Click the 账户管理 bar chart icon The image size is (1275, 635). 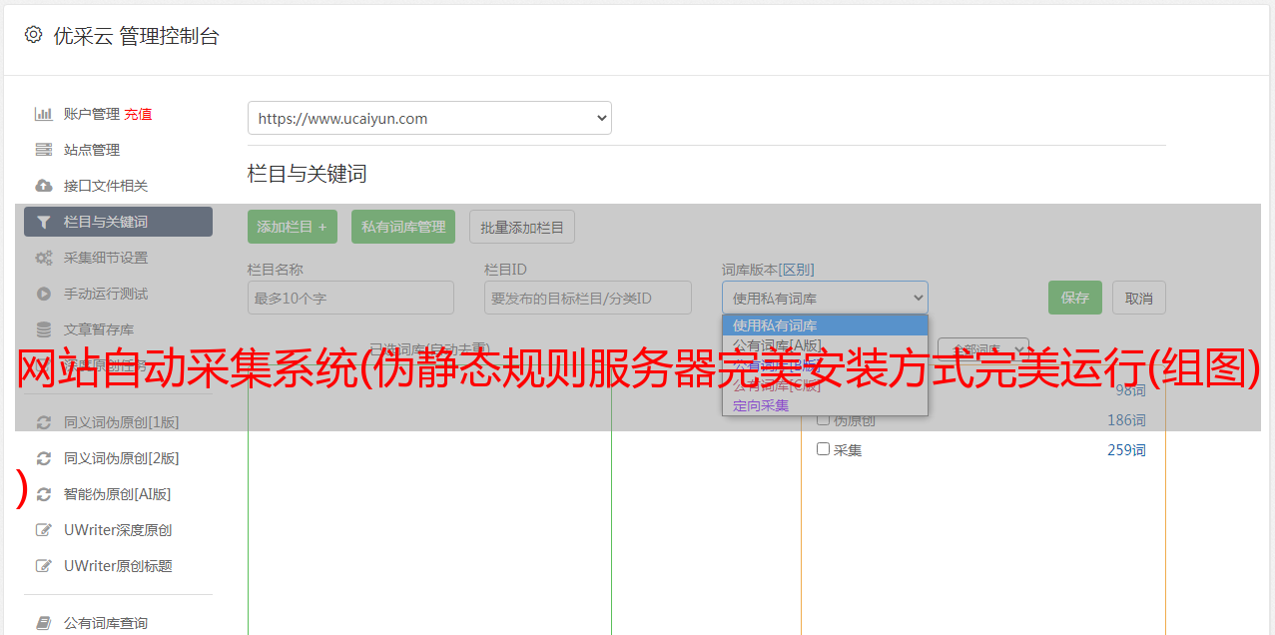pyautogui.click(x=44, y=114)
